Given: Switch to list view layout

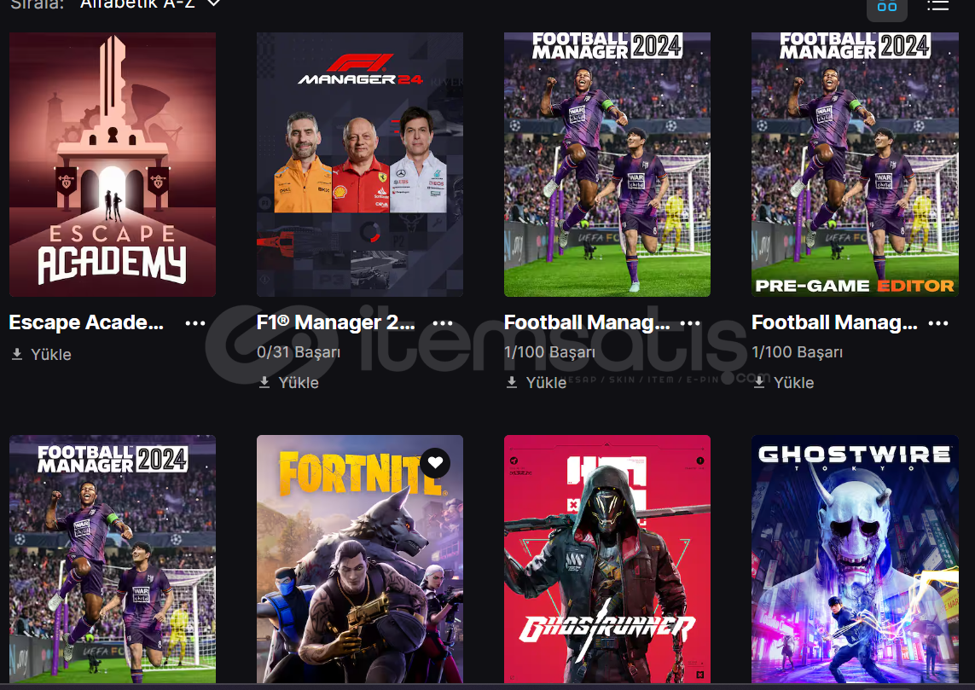Looking at the screenshot, I should click(x=937, y=6).
